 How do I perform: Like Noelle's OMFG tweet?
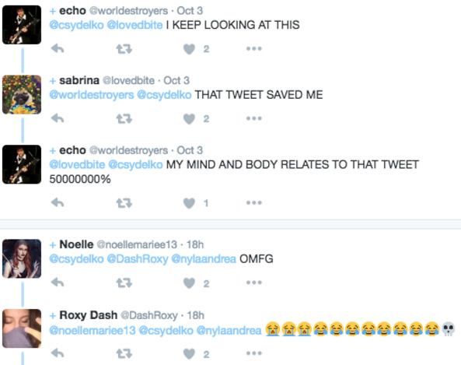click(x=189, y=283)
